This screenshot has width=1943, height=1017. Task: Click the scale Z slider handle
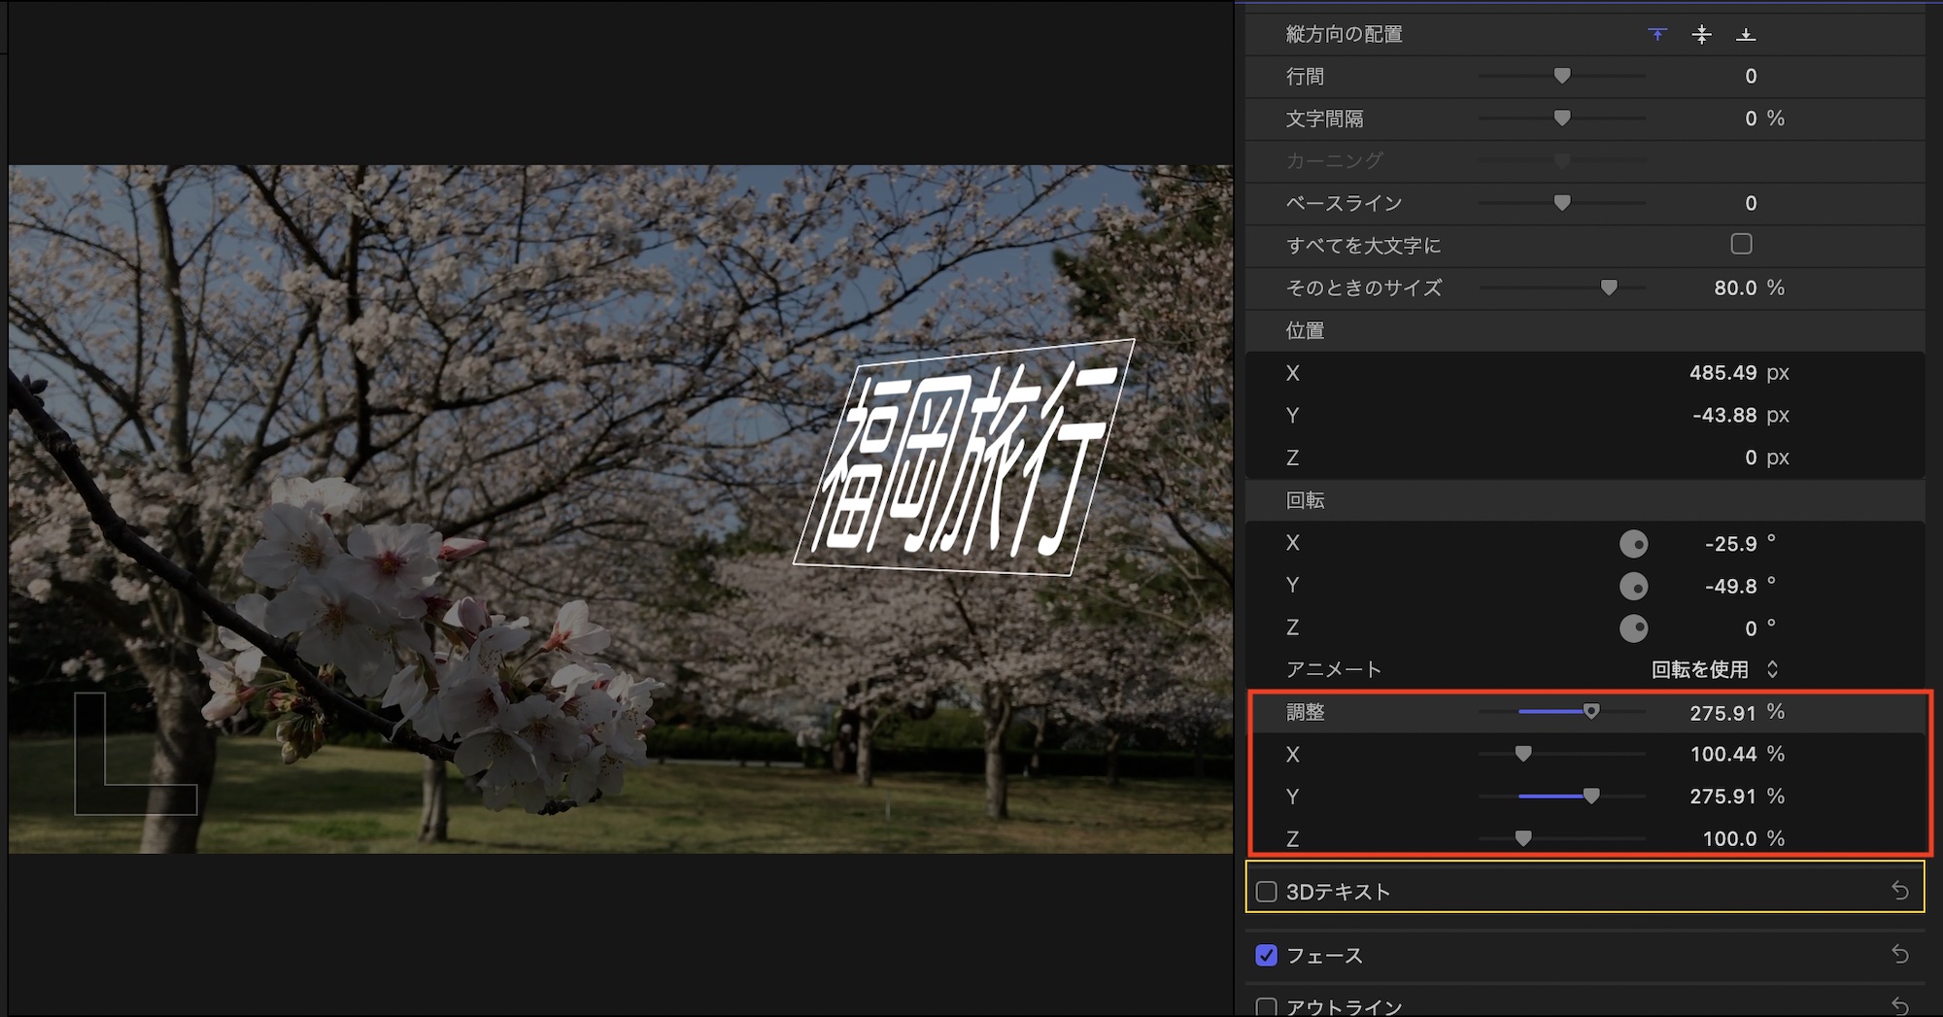(x=1523, y=838)
